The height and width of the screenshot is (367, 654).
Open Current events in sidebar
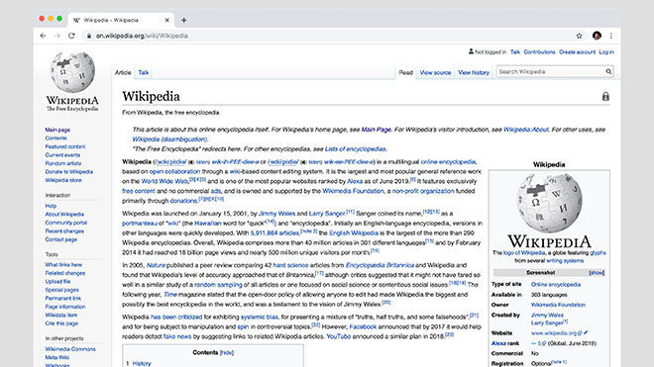(x=62, y=155)
